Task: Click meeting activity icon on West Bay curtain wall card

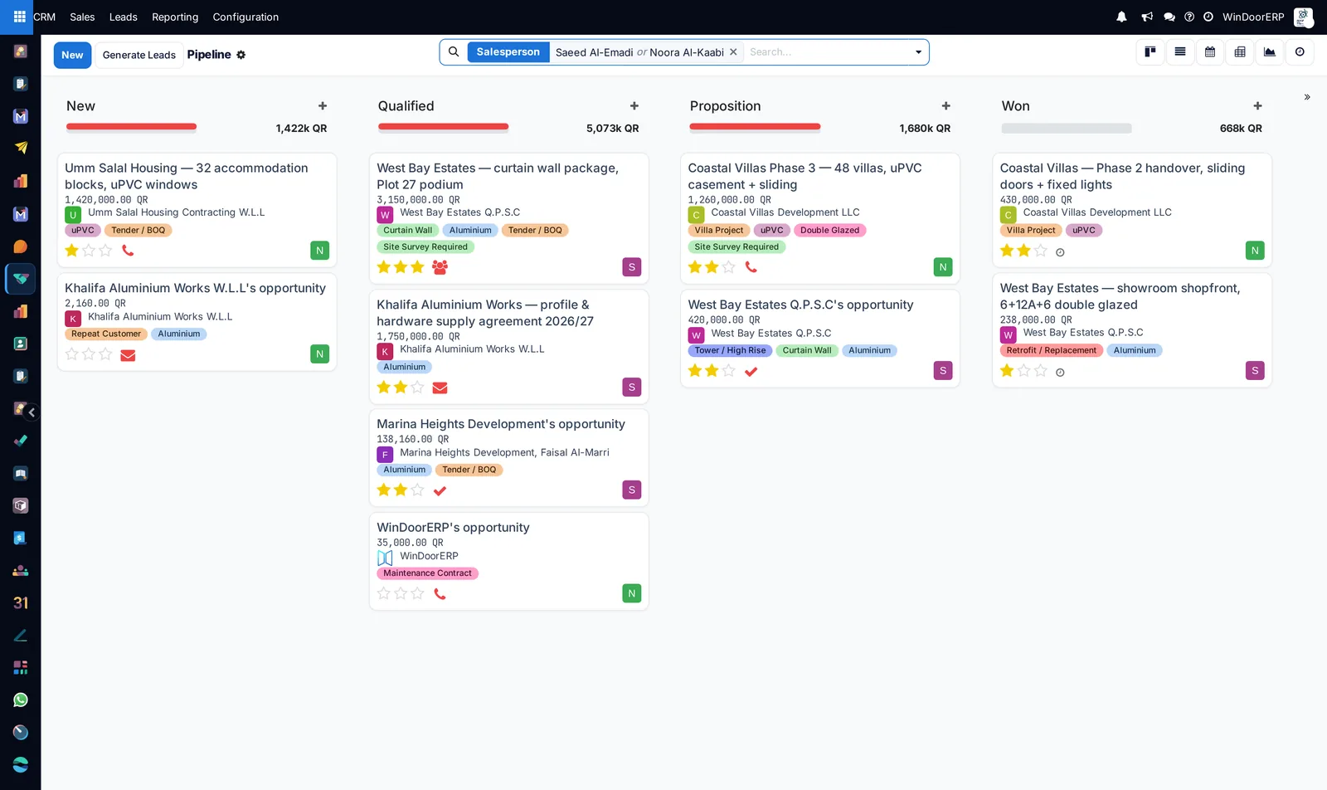Action: (x=440, y=267)
